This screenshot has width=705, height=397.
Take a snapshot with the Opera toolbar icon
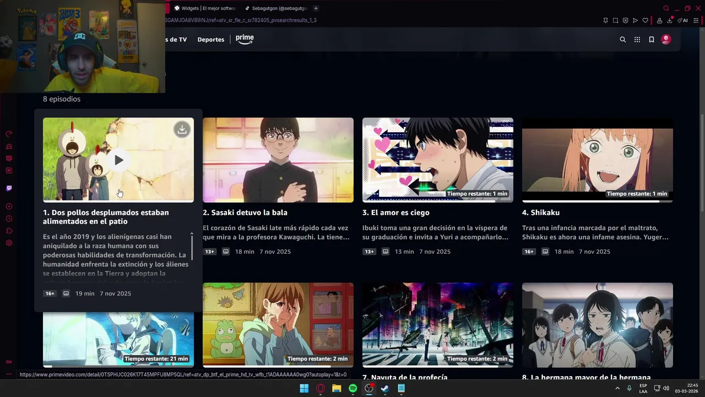point(616,20)
